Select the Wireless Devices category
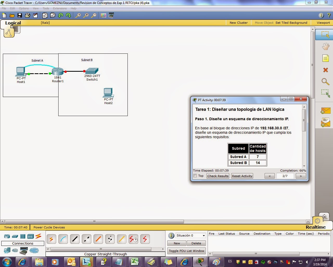Screen dimensions: 333x267 30,236
